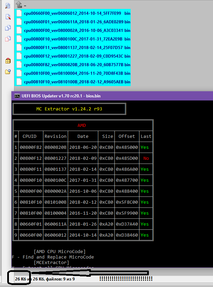Click the View file magnifier icon

click(8, 6)
